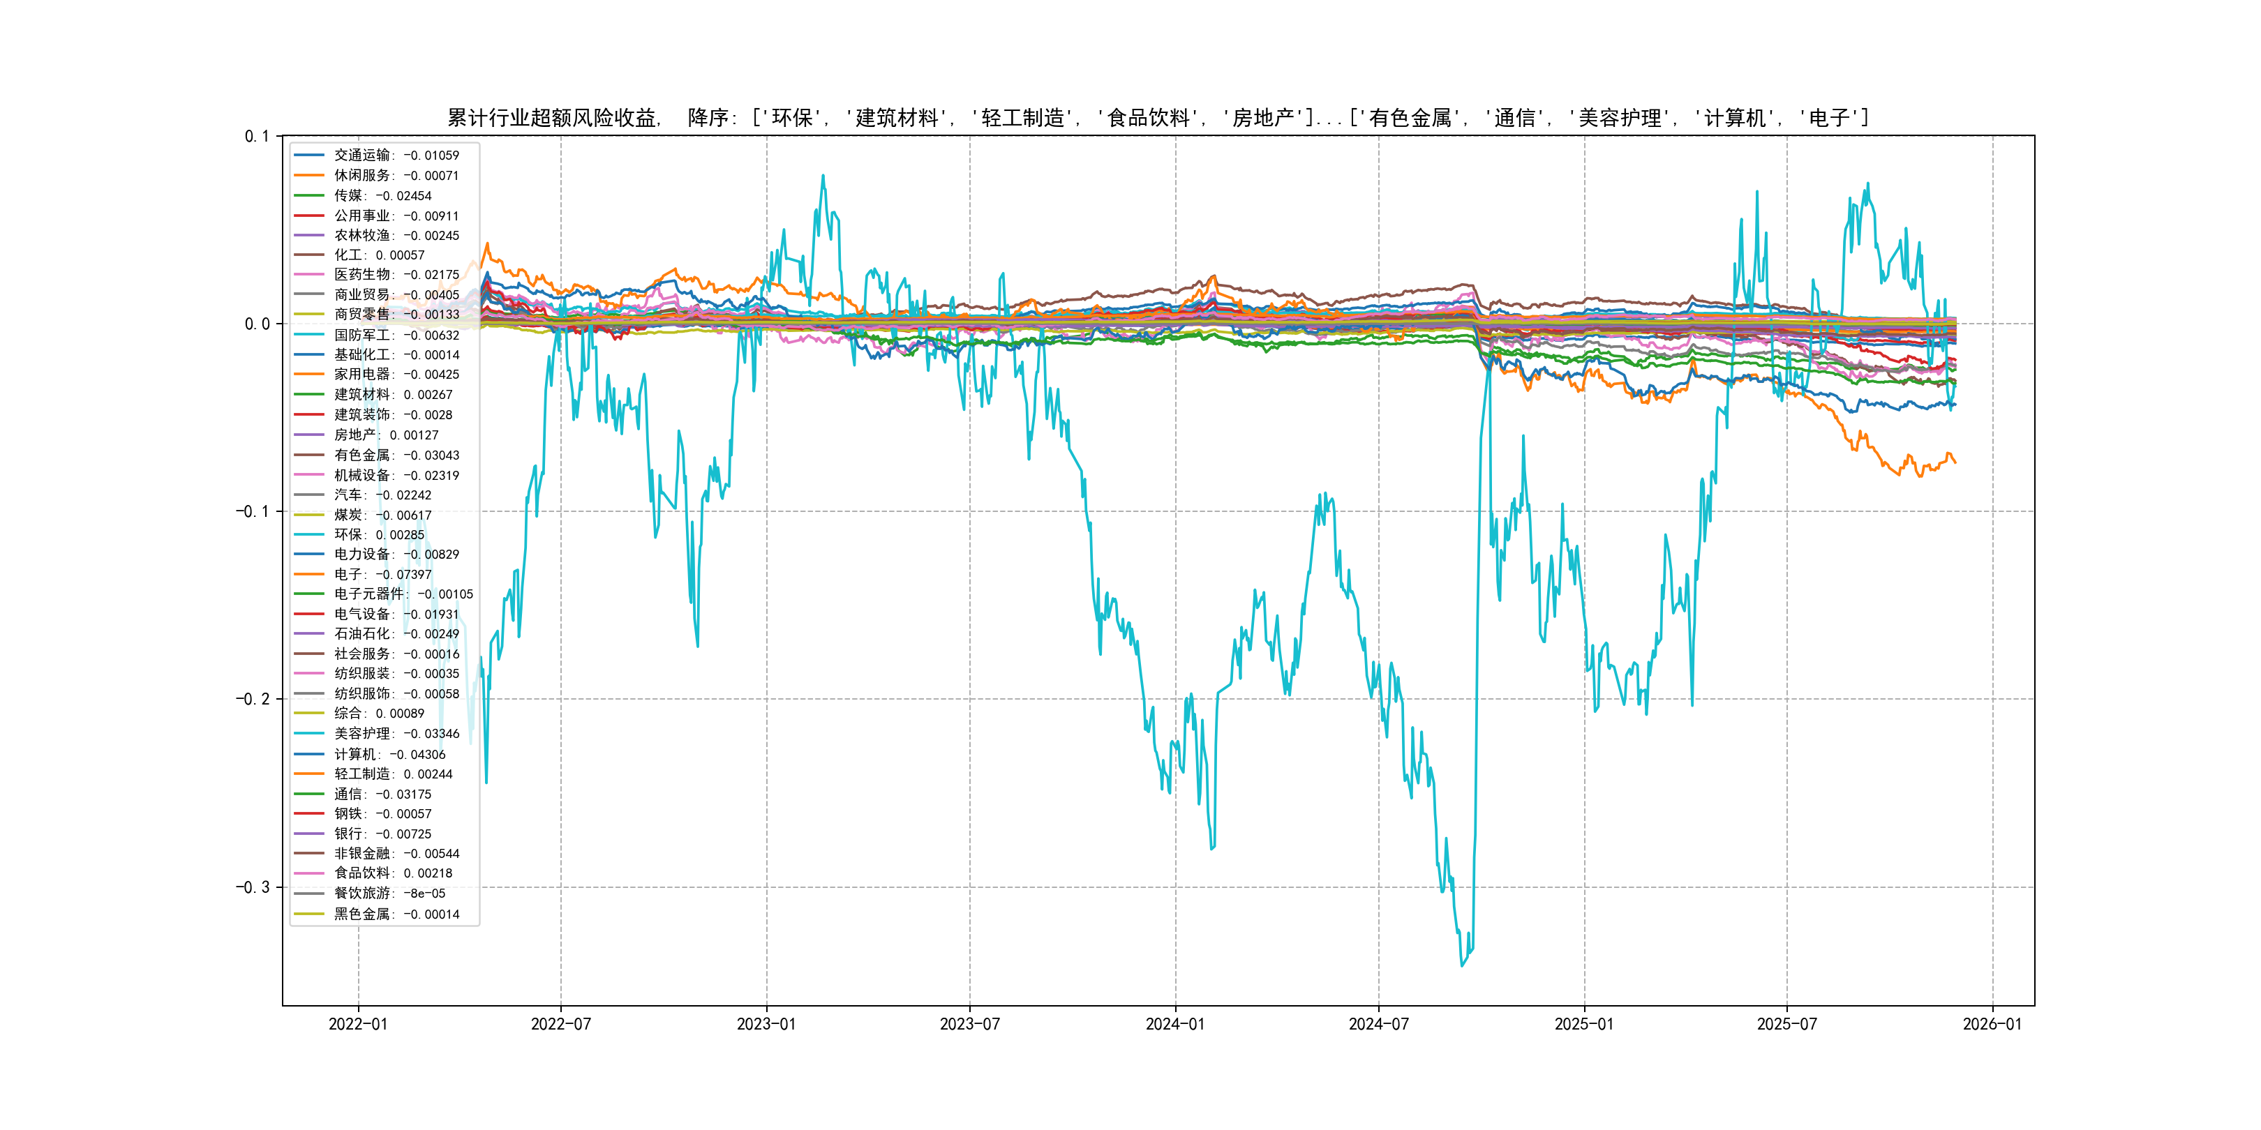Click the 黑色金属 legend line sample
This screenshot has height=1130, width=2261.
tap(309, 914)
